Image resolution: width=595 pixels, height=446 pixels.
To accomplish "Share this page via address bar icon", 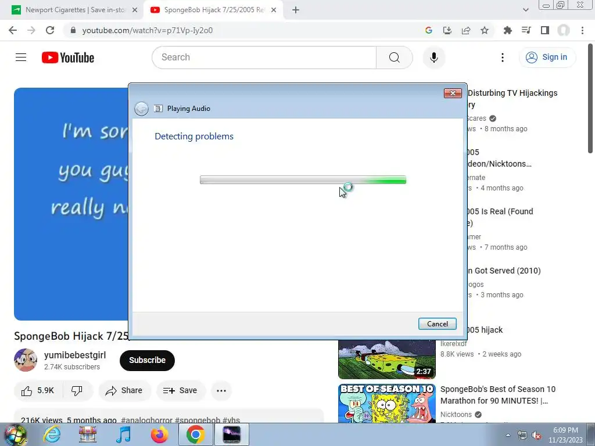I will [466, 30].
